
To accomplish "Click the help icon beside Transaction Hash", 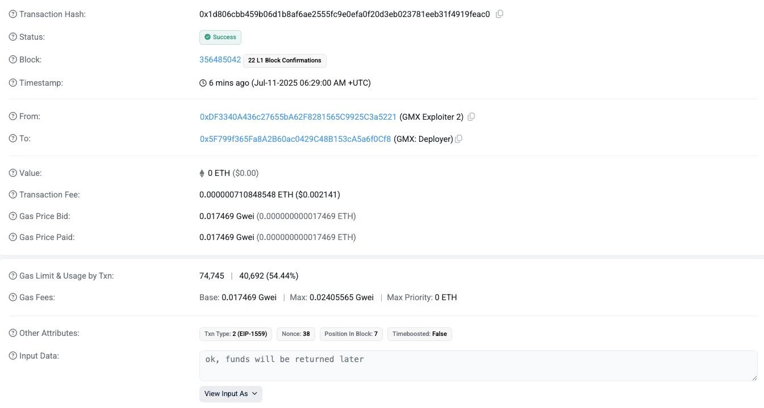I will tap(12, 14).
